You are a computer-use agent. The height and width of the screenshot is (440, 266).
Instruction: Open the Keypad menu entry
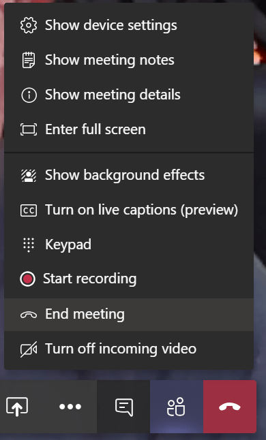pyautogui.click(x=129, y=245)
